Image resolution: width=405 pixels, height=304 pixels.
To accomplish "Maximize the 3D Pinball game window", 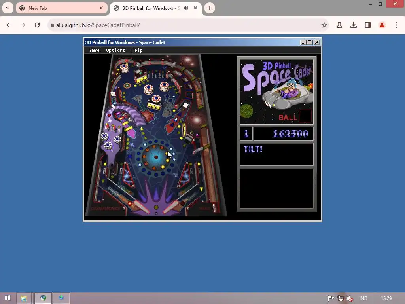I will point(309,42).
